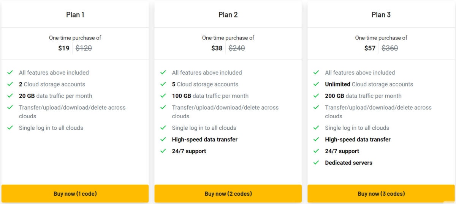Click the Buy now (2 codes) button
Viewport: 456px width, 204px height.
tap(228, 193)
